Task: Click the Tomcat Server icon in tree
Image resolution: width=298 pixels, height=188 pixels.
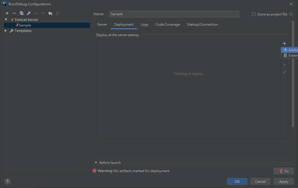Action: click(x=12, y=20)
